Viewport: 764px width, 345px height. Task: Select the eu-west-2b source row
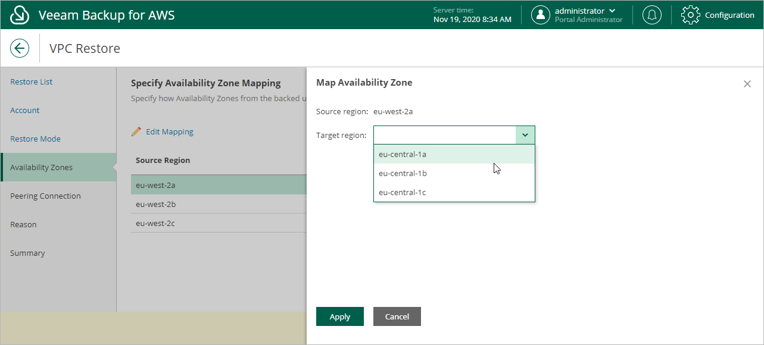tap(219, 204)
